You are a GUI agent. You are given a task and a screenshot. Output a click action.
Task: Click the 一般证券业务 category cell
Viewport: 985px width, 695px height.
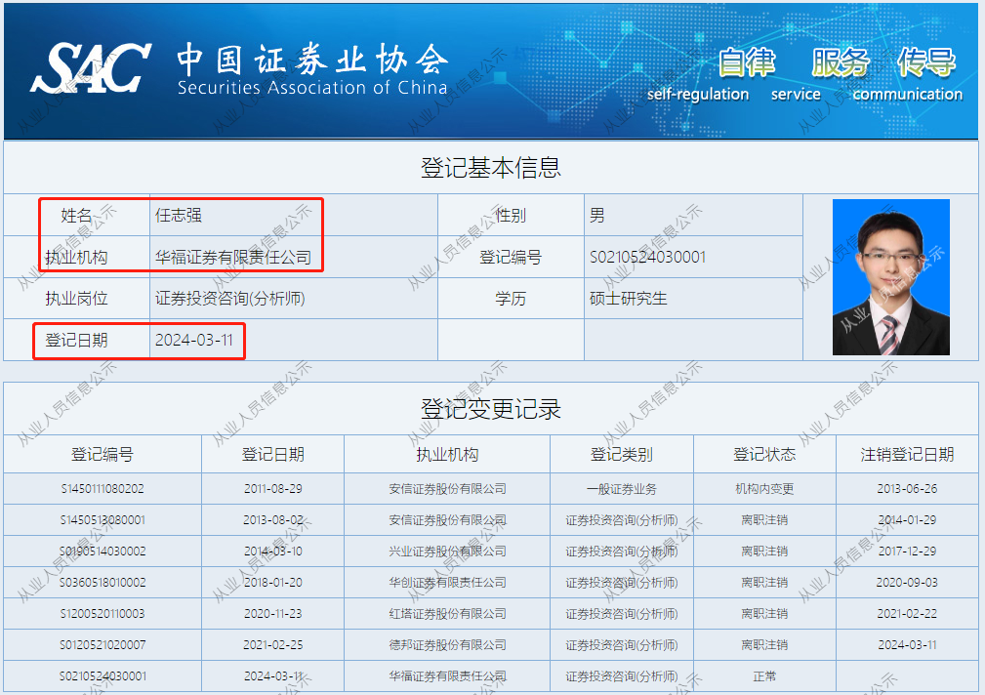click(622, 489)
